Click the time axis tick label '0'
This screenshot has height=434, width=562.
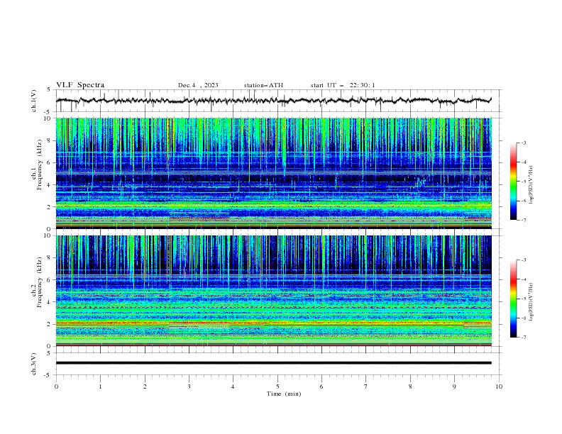pos(56,386)
